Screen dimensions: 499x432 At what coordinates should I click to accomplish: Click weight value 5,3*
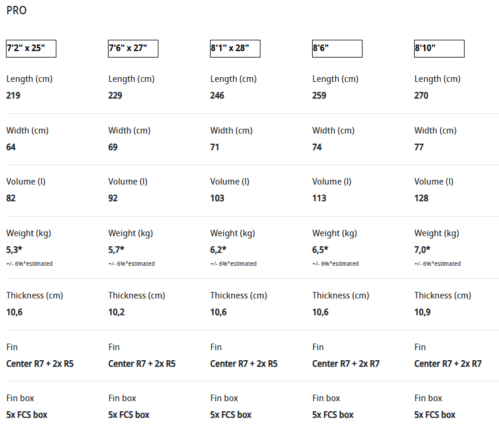14,250
